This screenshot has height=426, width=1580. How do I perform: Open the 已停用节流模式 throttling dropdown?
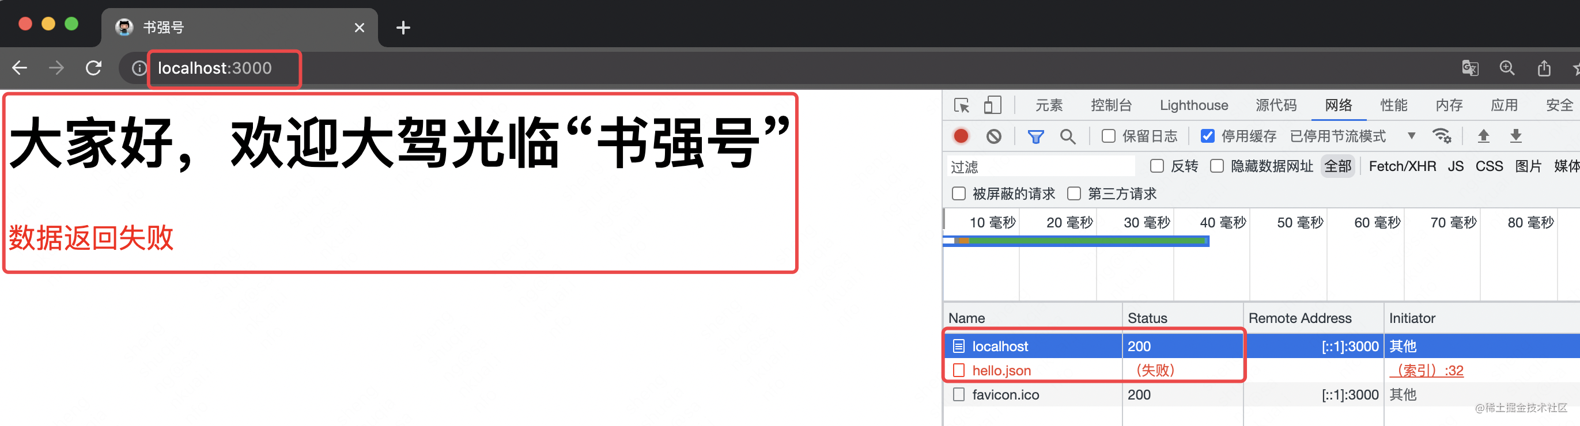[x=1352, y=136]
